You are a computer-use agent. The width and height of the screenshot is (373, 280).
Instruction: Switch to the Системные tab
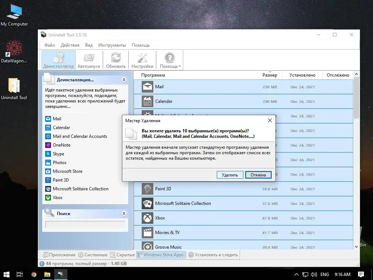click(93, 255)
